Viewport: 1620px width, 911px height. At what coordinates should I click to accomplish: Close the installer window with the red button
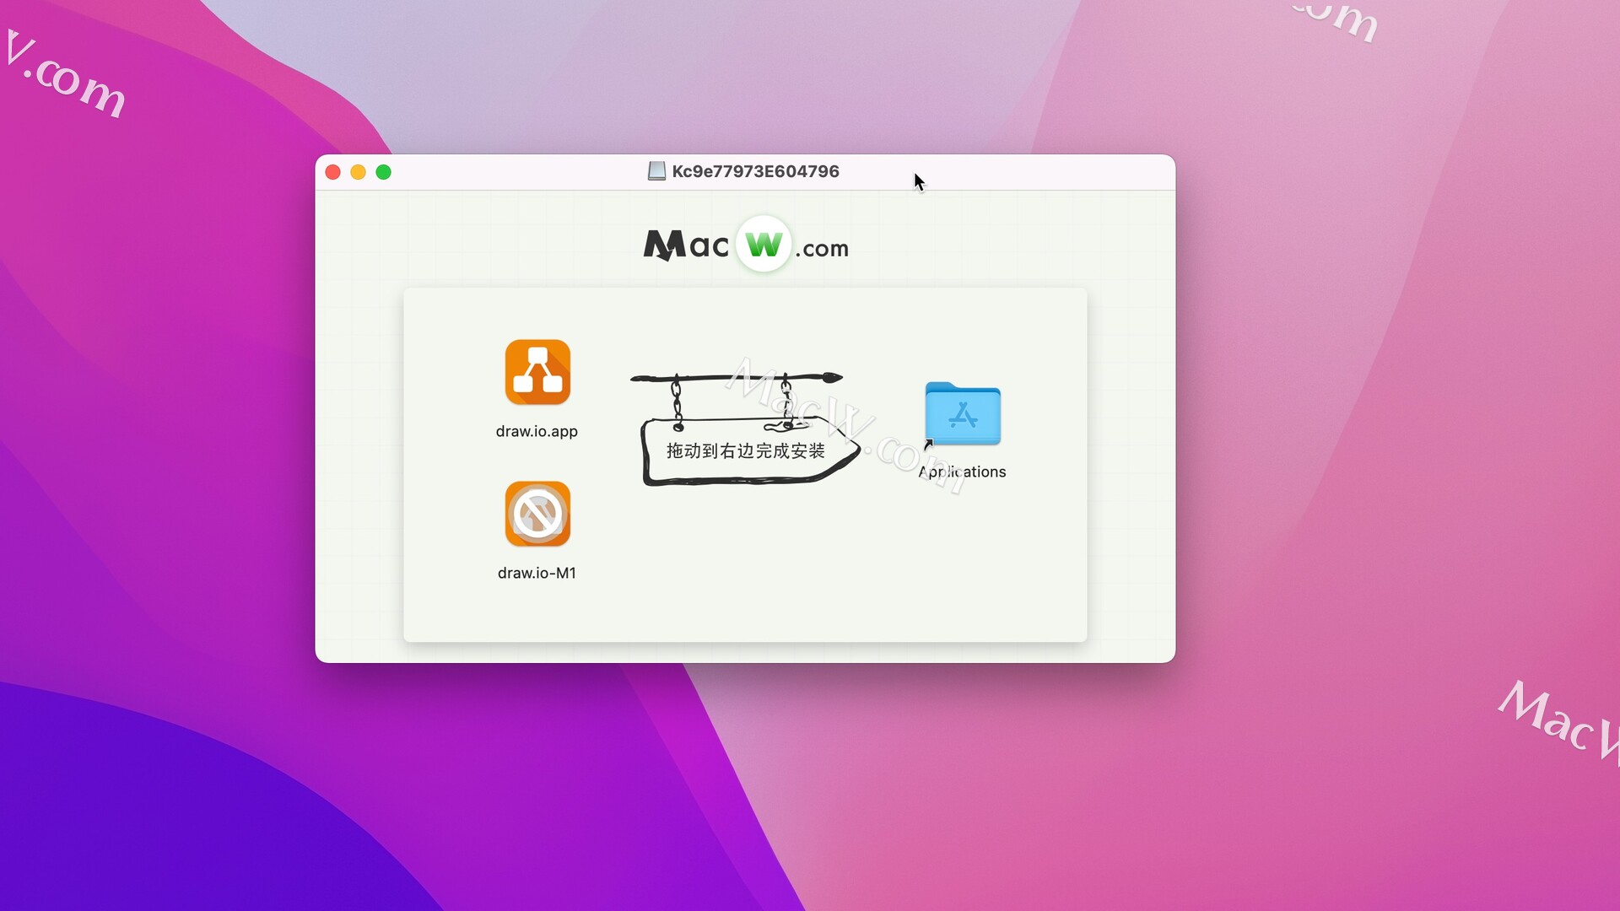coord(333,172)
